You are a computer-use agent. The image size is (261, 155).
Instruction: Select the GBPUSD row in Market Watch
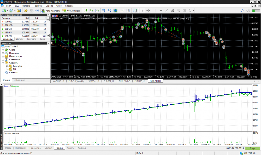(x=23, y=25)
